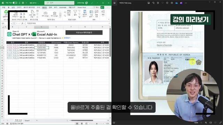223x125 pixels.
Task: Adjust the Excel zoom slider
Action: click(x=97, y=124)
